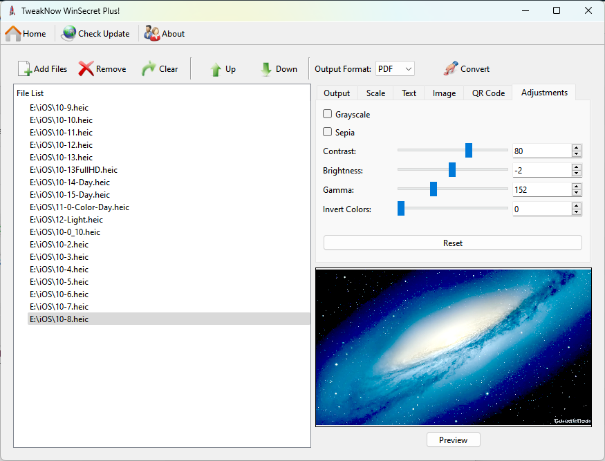Click the Invert Colors value field
Screen dimensions: 605x461
pyautogui.click(x=541, y=209)
